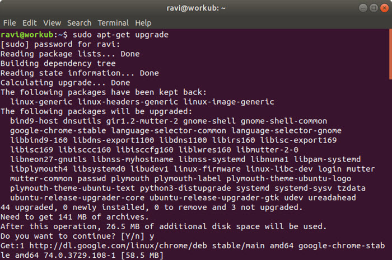Click the green ravi@workub prompt text
Image resolution: width=392 pixels, height=260 pixels.
coord(27,35)
